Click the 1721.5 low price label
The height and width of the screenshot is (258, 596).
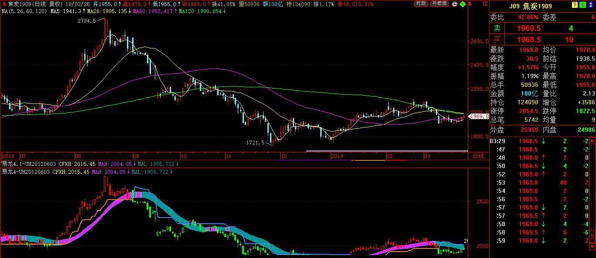coord(256,142)
